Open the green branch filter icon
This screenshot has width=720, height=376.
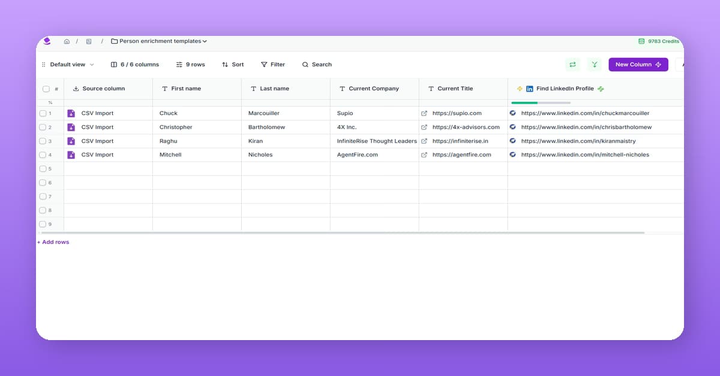click(x=594, y=64)
